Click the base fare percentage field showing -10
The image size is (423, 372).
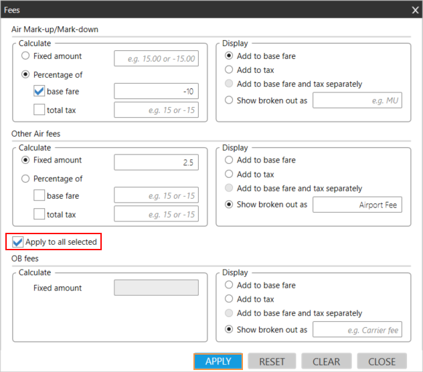pyautogui.click(x=156, y=92)
